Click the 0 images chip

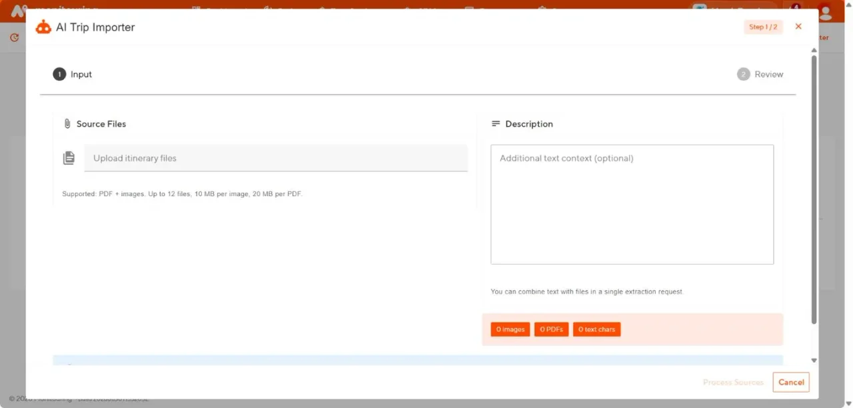(510, 329)
